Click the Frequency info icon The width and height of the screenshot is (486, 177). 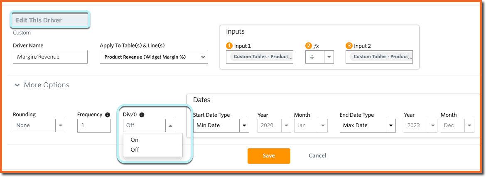pyautogui.click(x=108, y=115)
